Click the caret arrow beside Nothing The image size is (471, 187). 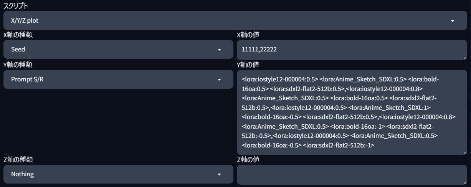(x=219, y=174)
